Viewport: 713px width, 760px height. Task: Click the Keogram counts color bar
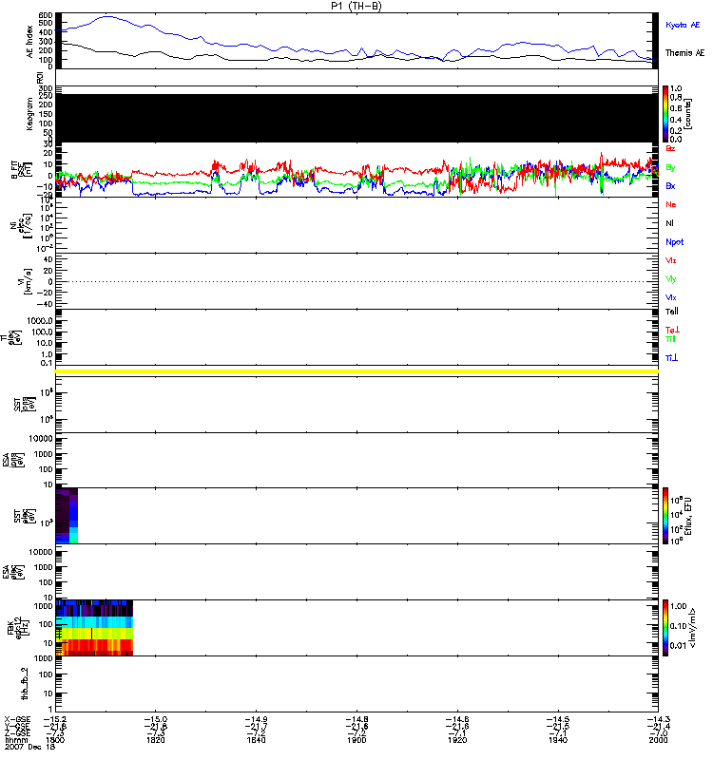click(665, 114)
